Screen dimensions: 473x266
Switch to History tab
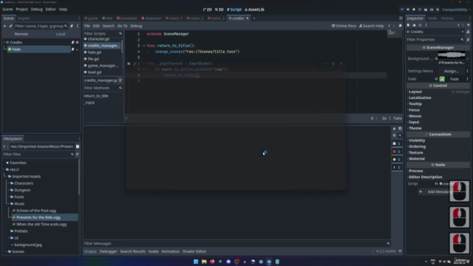447,18
